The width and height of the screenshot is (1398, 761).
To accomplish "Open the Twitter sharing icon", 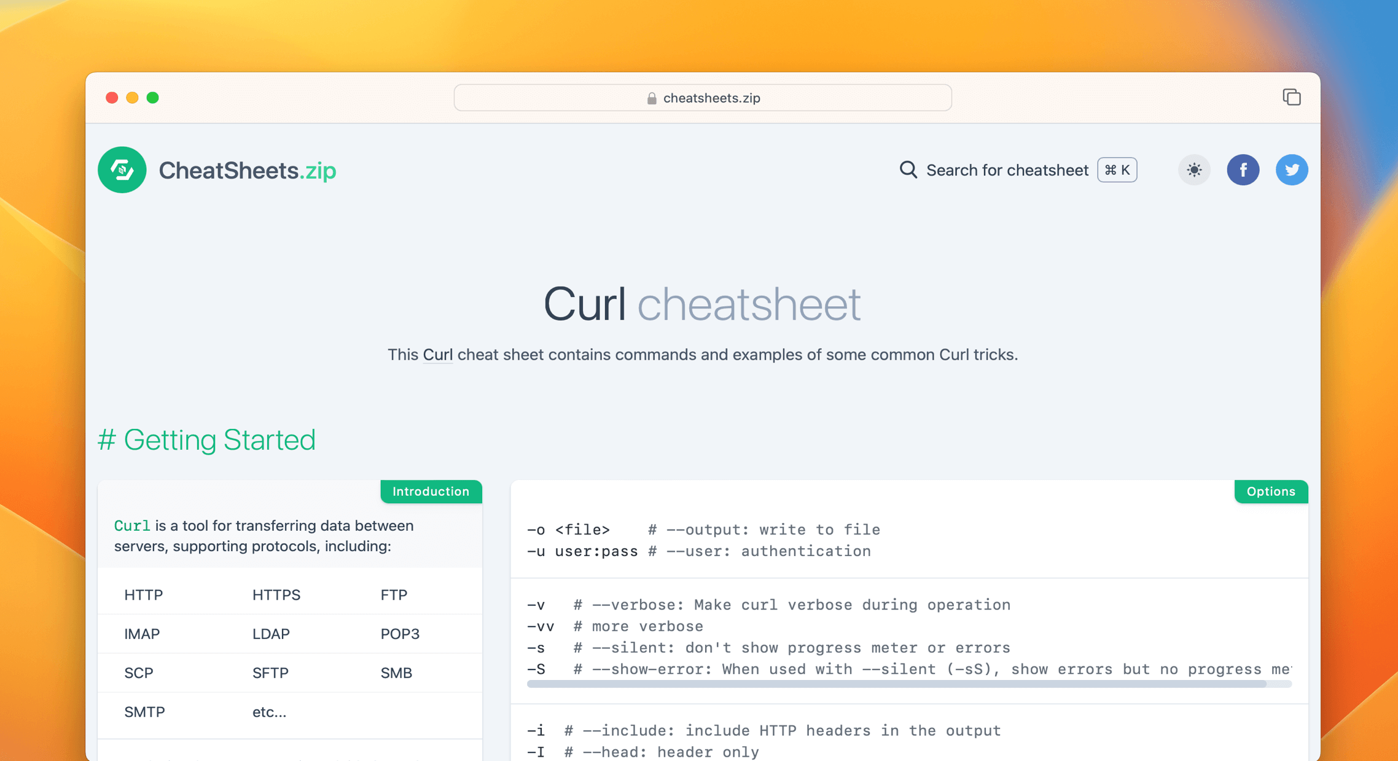I will click(1292, 170).
